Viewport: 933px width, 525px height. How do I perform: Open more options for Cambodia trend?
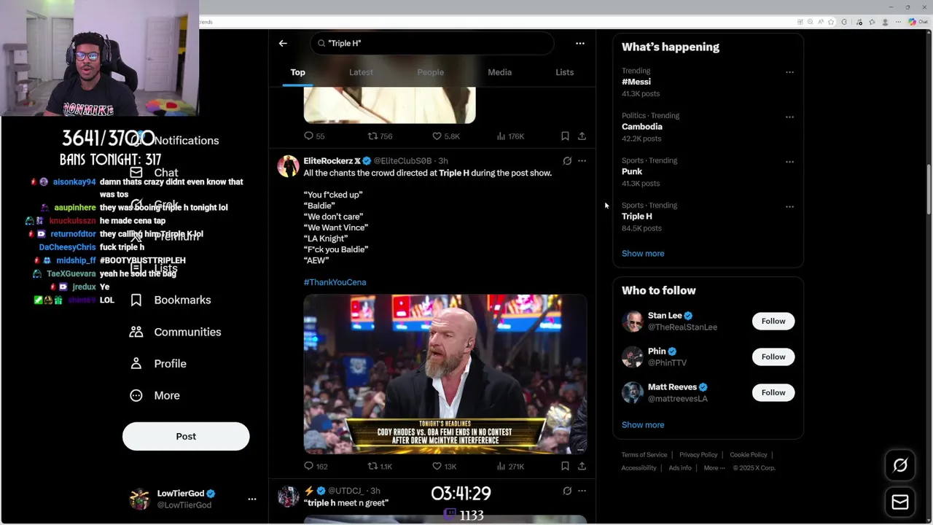pos(789,117)
